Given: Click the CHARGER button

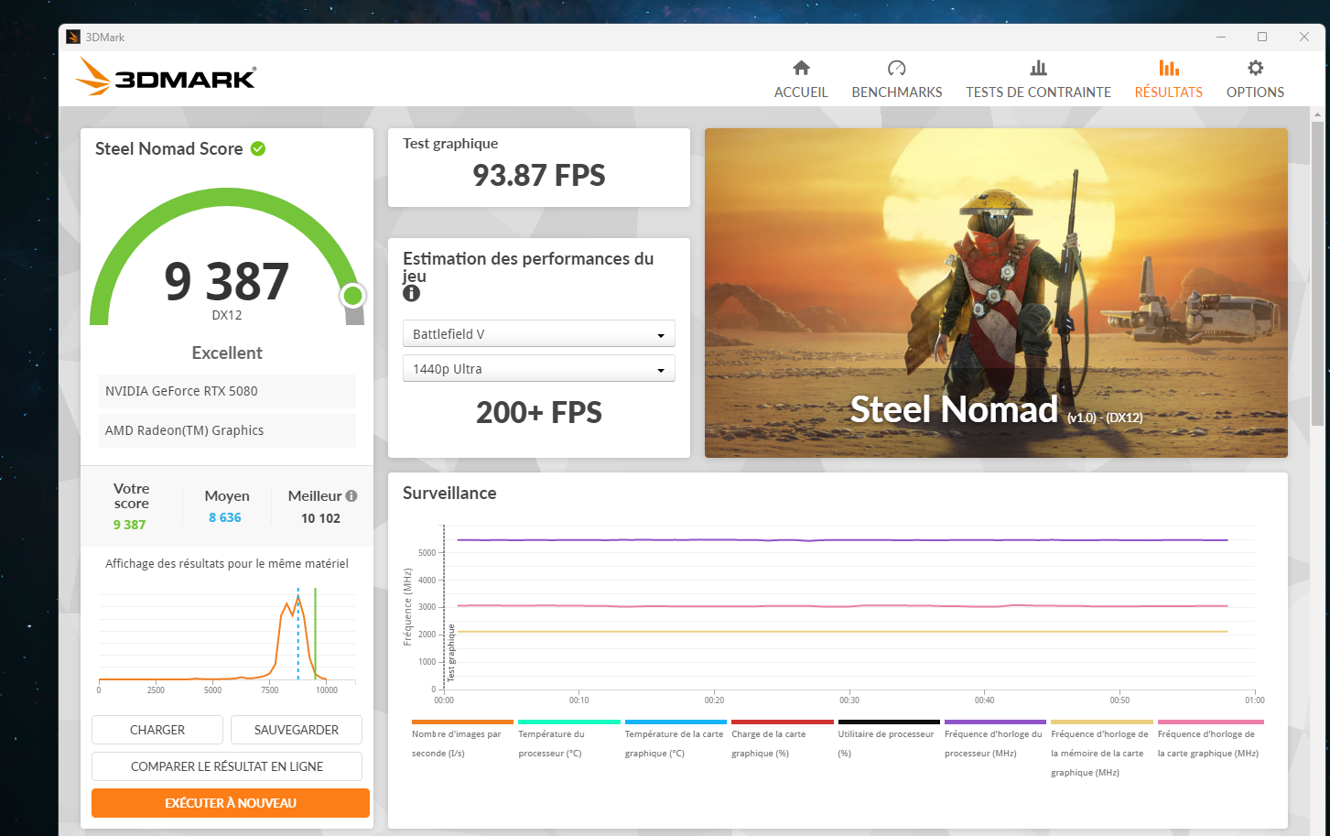Looking at the screenshot, I should pos(157,730).
